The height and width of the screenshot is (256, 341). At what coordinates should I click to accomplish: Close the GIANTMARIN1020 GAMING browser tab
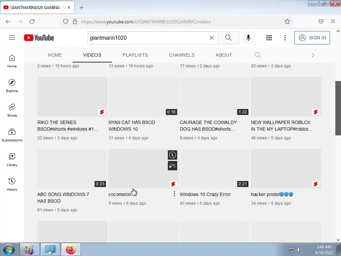click(x=69, y=7)
